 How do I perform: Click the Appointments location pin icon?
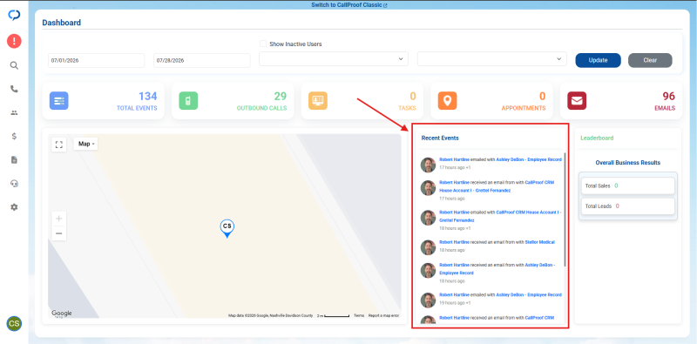pyautogui.click(x=447, y=101)
